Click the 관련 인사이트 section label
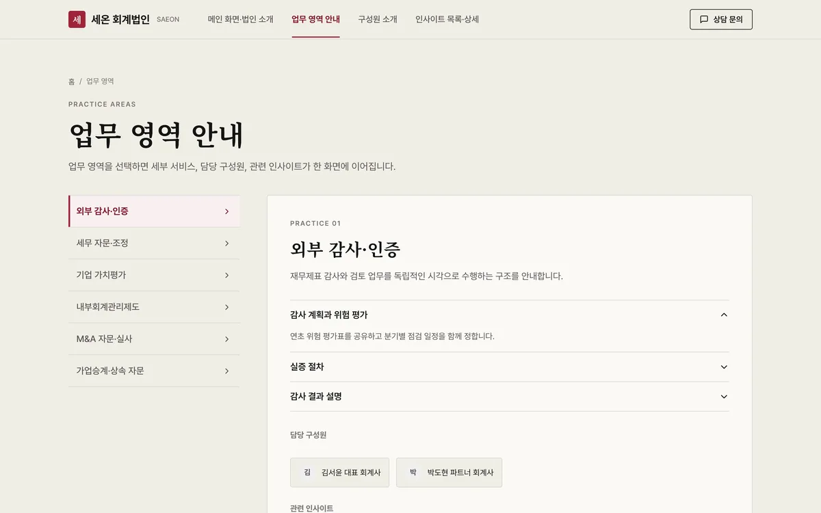This screenshot has width=821, height=513. pyautogui.click(x=312, y=509)
